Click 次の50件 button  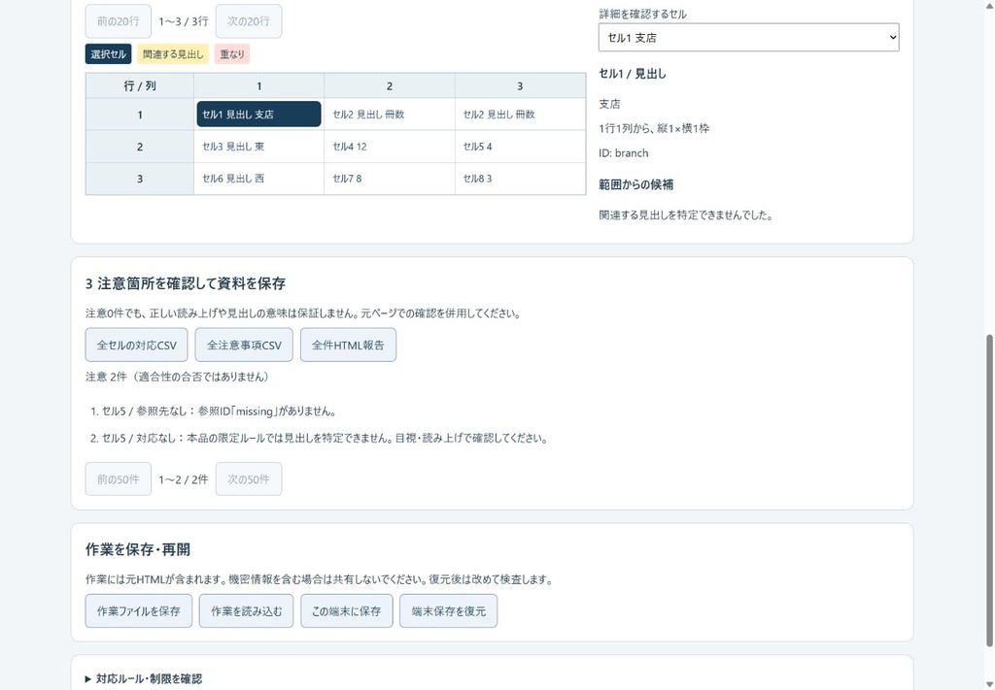click(249, 479)
